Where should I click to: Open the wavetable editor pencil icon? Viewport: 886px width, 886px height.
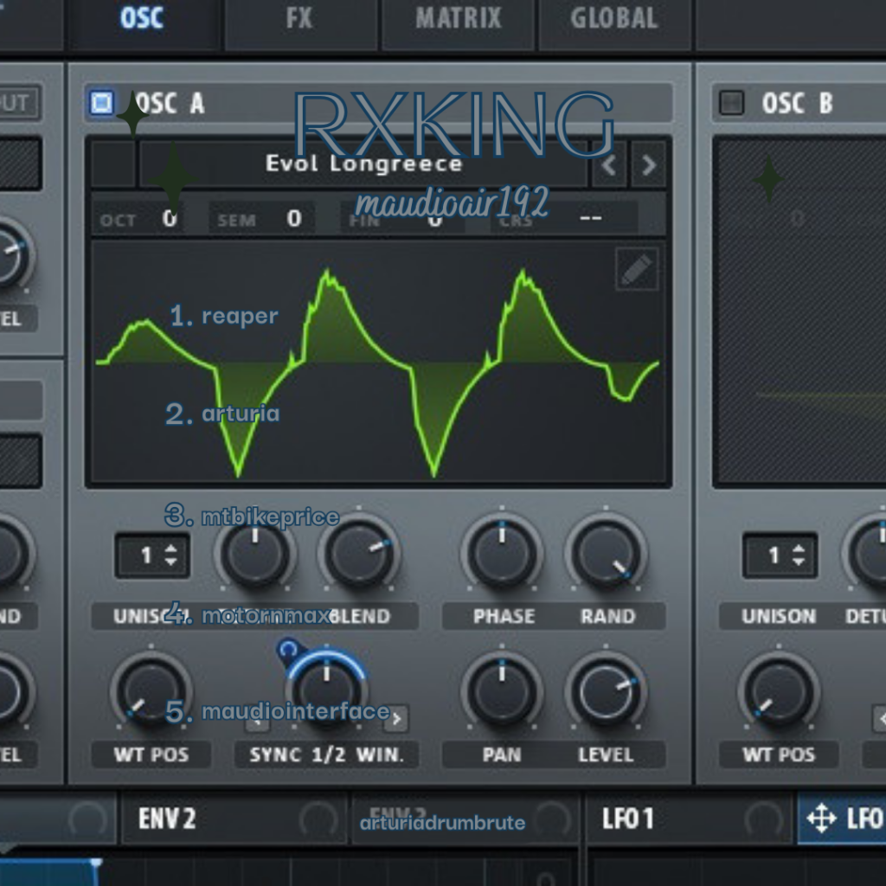[637, 270]
